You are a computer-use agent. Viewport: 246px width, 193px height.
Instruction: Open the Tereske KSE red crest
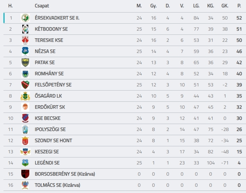[x=25, y=40]
